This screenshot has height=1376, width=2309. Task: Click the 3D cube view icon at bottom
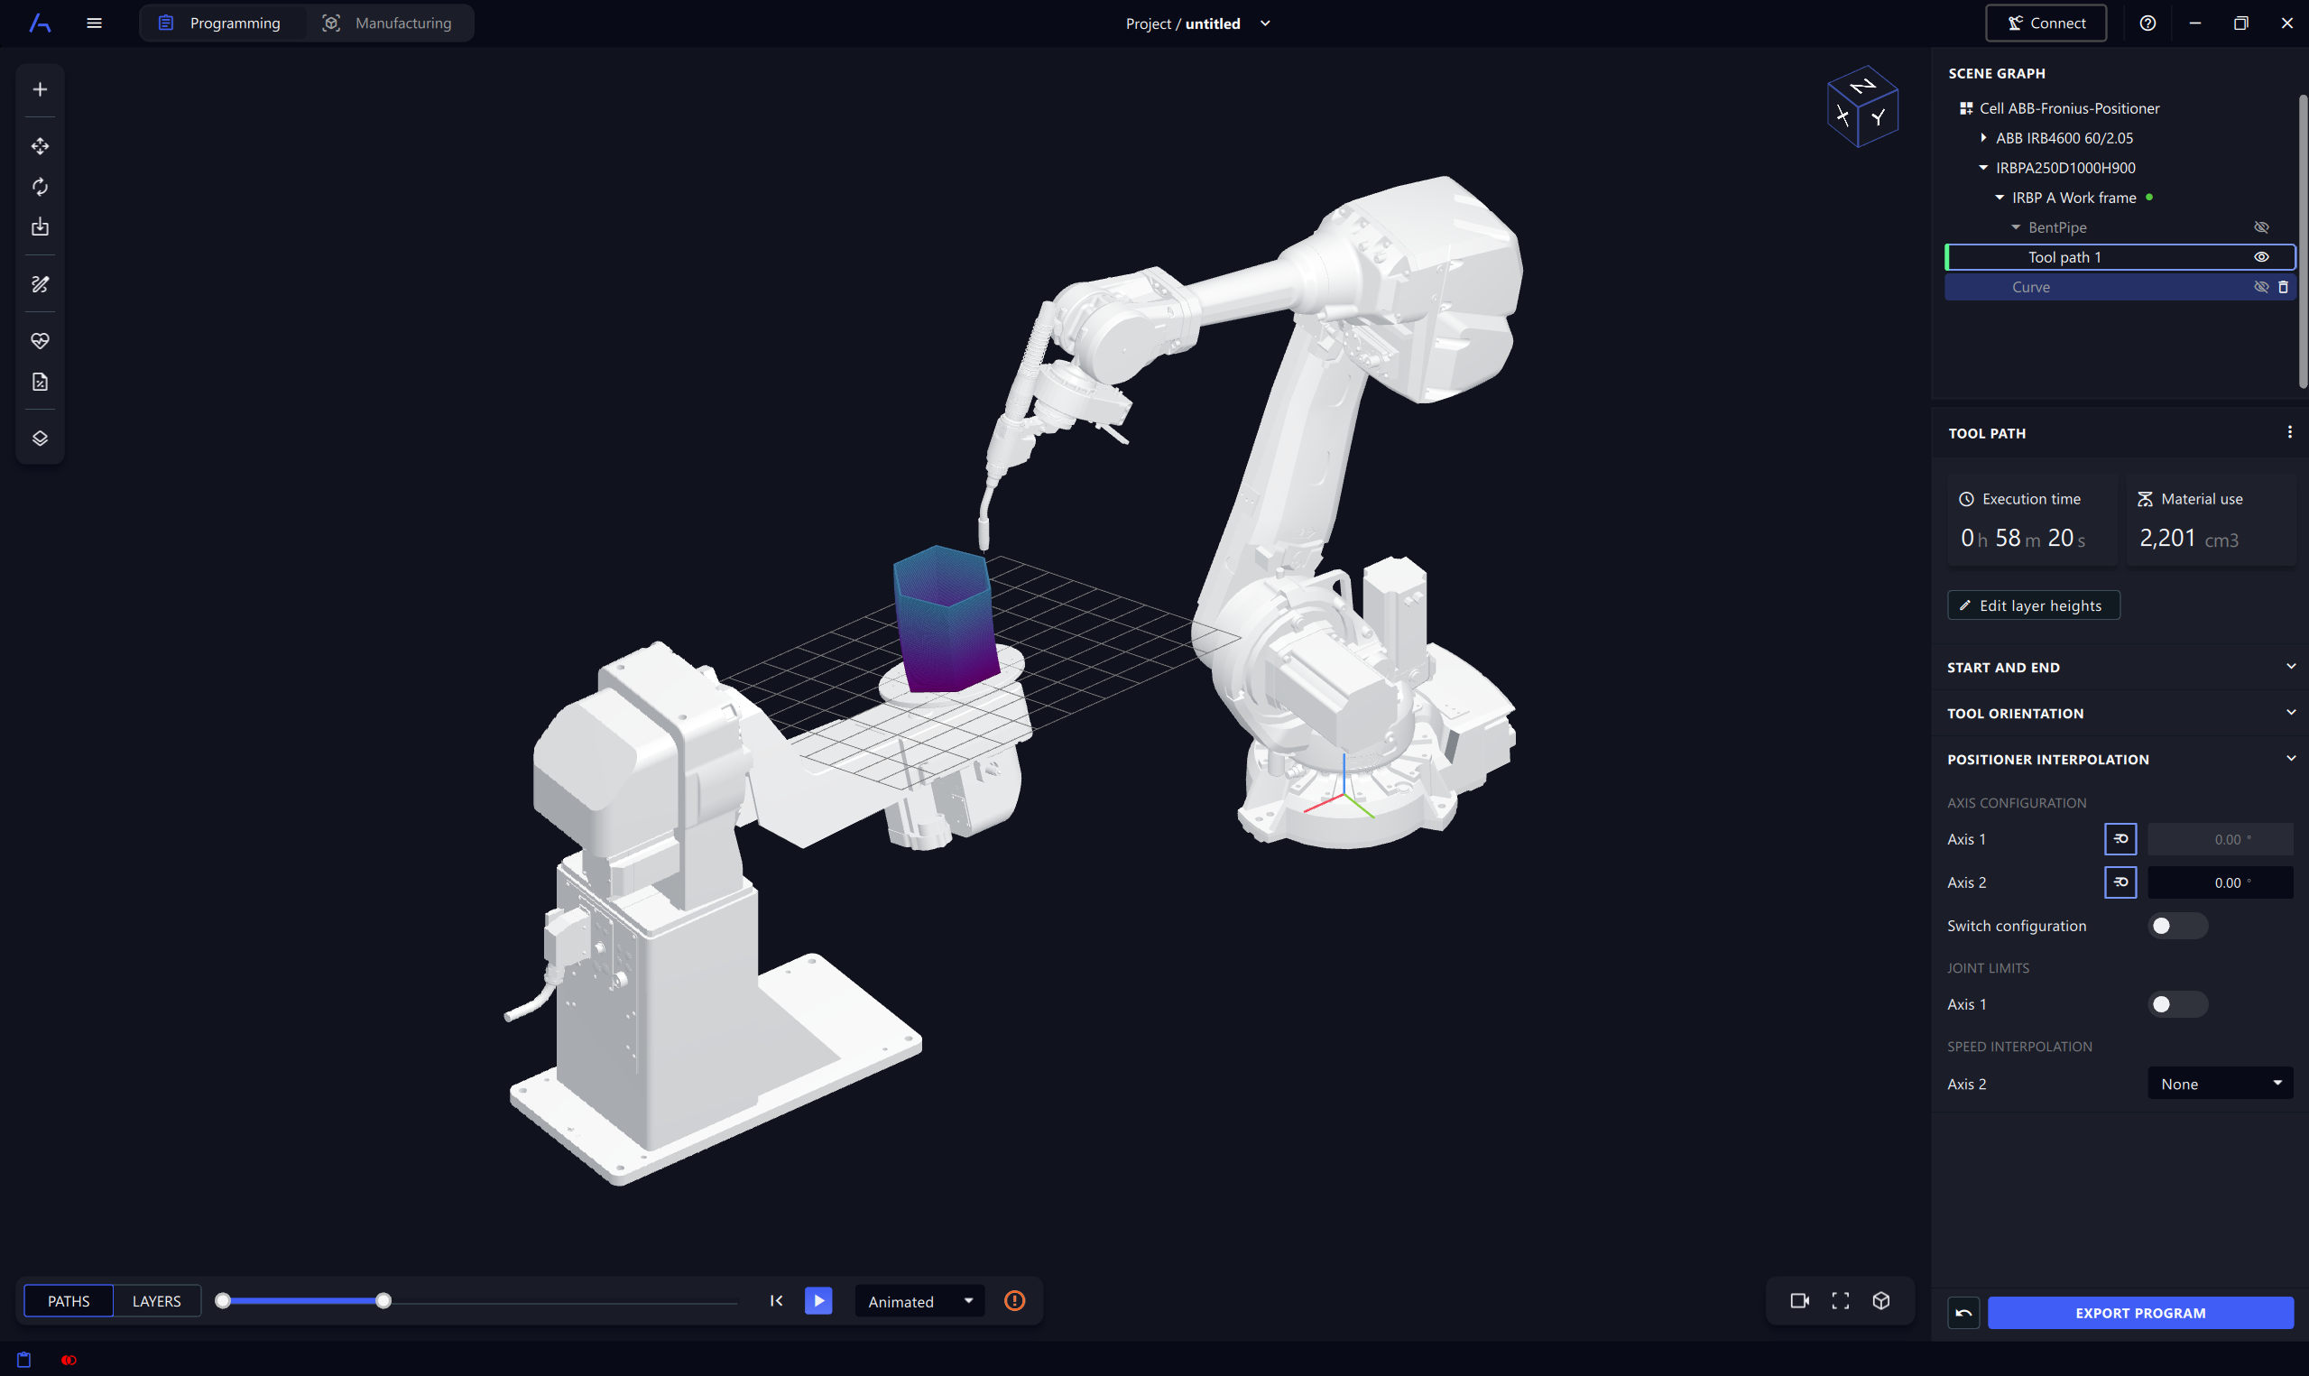point(1880,1300)
